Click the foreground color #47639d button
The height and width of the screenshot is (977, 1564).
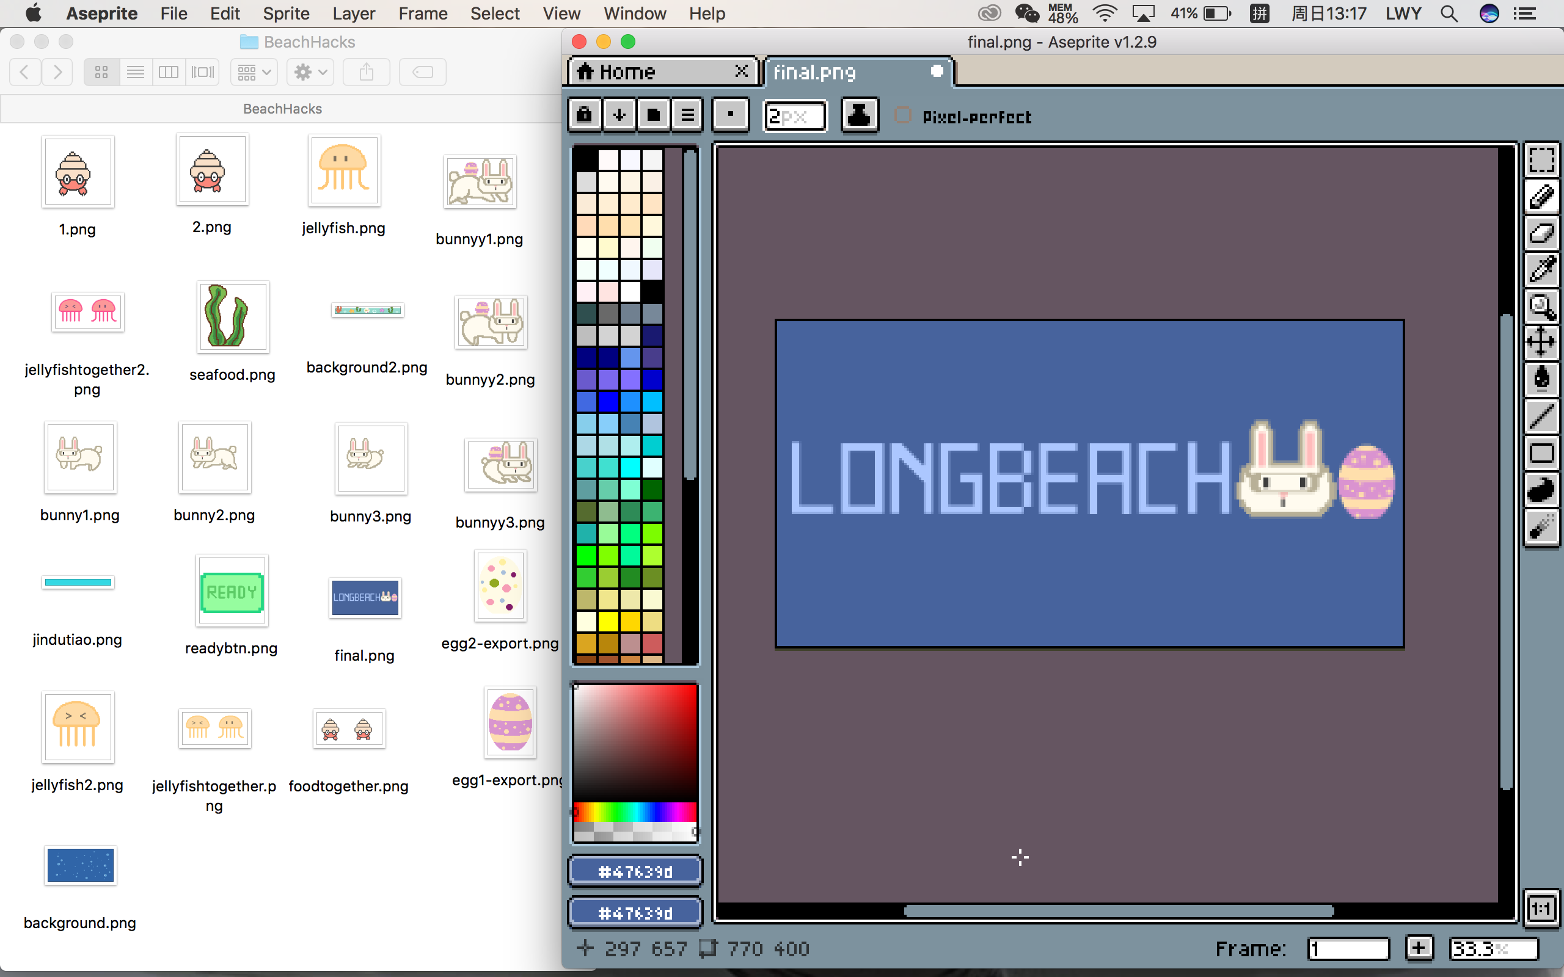pyautogui.click(x=635, y=872)
